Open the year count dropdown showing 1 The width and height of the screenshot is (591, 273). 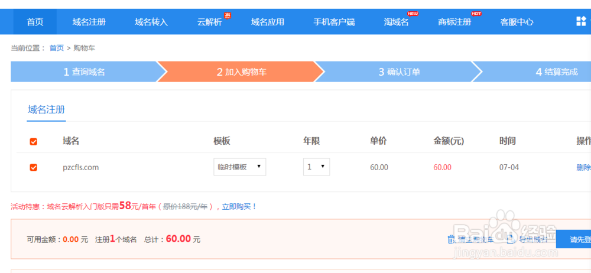pyautogui.click(x=317, y=167)
